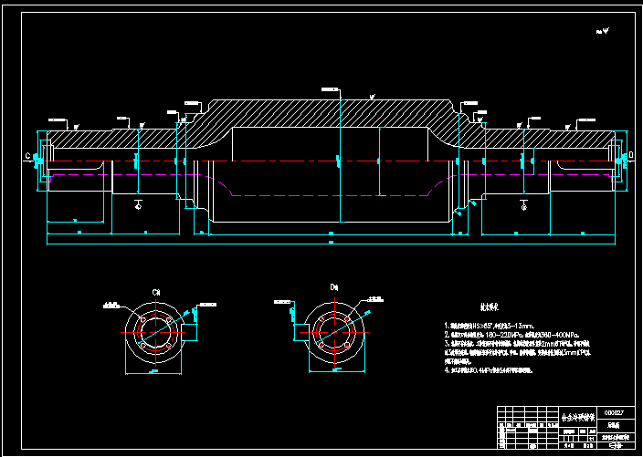Screen dimensions: 643x457
Task: Select the large part-name cell in the title block
Action: pyautogui.click(x=578, y=418)
